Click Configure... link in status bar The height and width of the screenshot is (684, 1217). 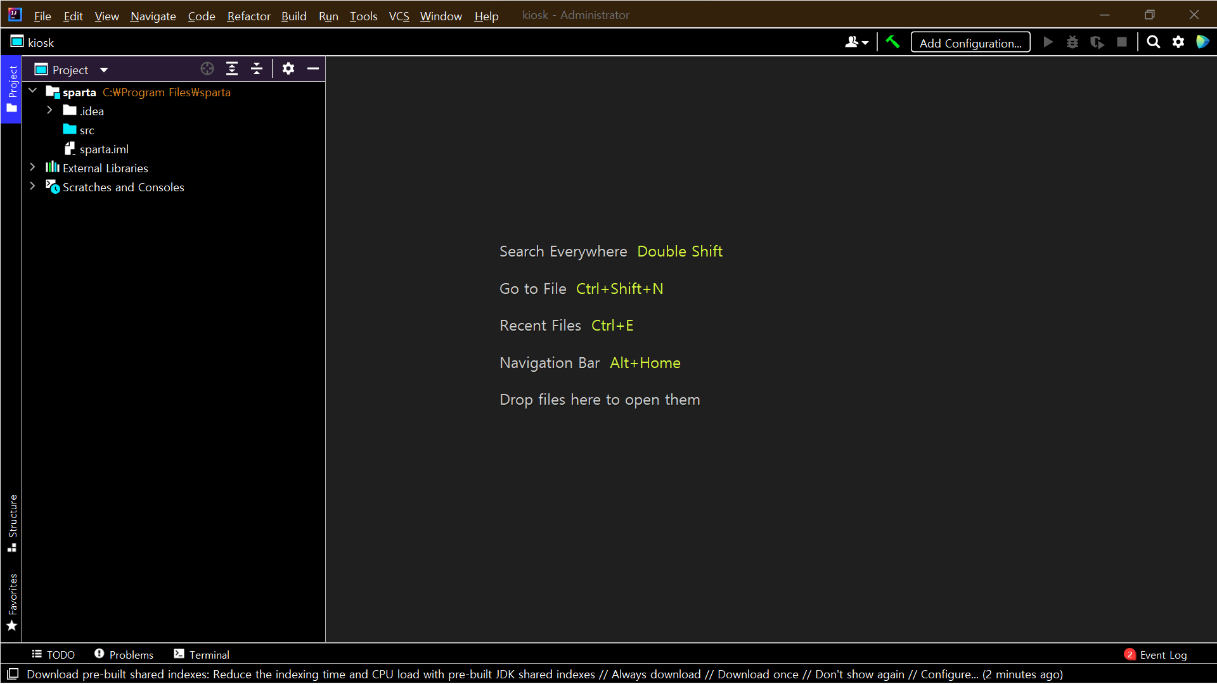(950, 674)
